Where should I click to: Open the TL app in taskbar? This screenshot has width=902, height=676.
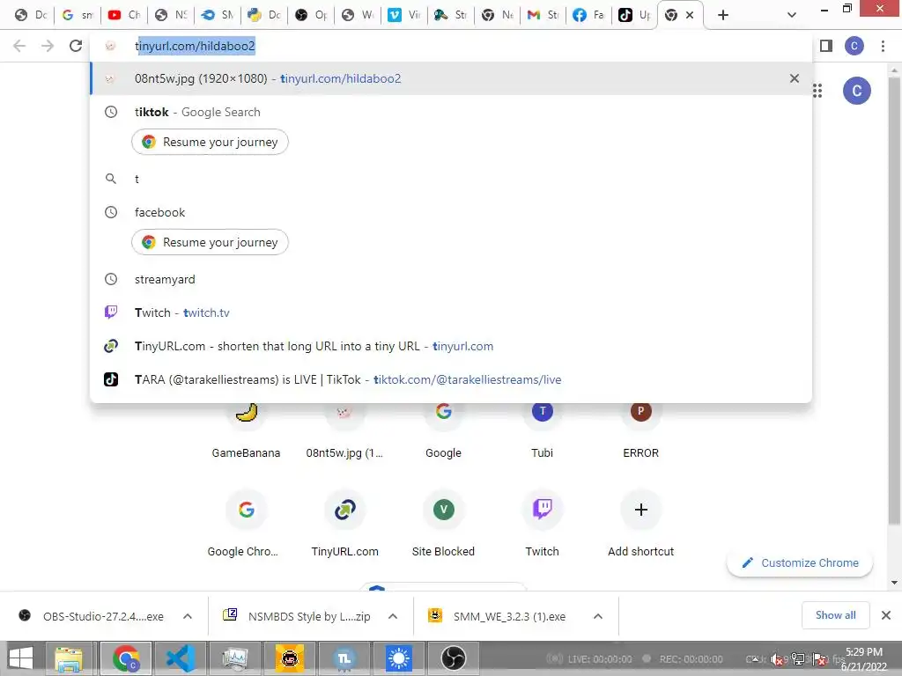tap(344, 658)
